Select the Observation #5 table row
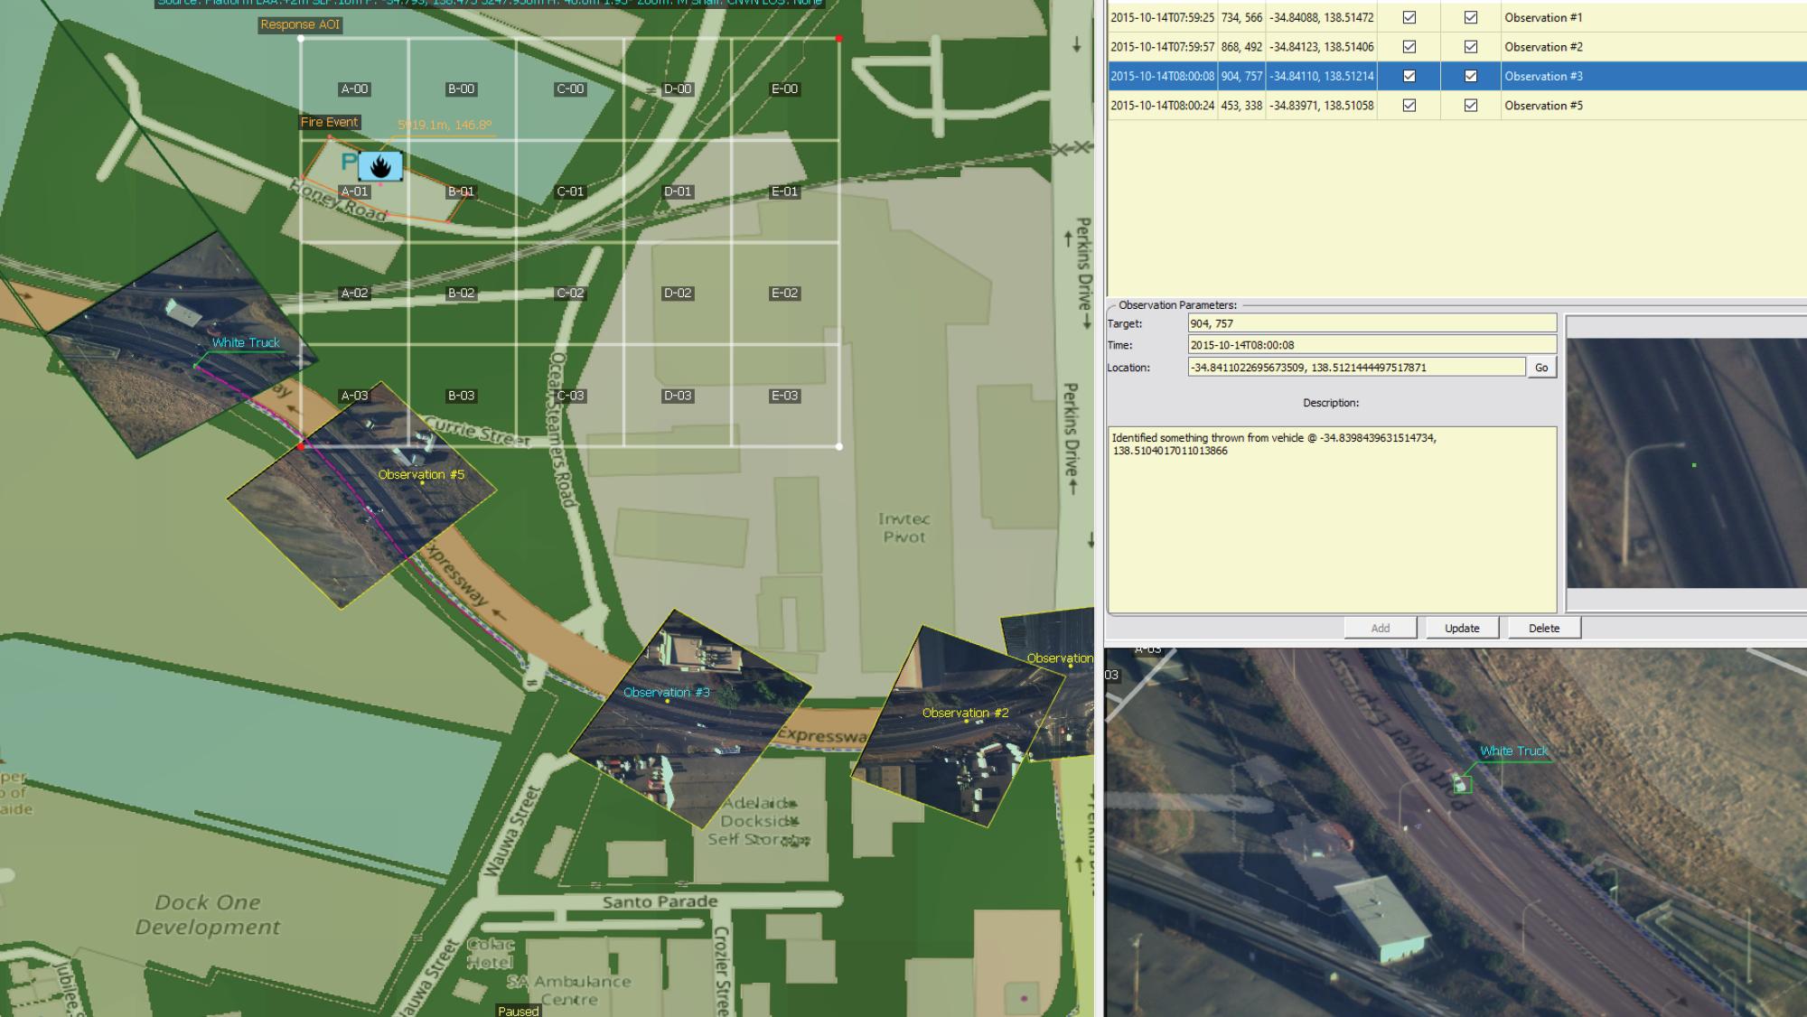 pyautogui.click(x=1542, y=106)
